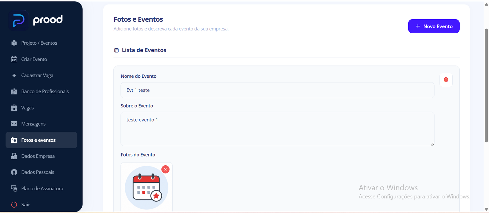
Task: Click the power icon beside Sair
Action: 14,205
